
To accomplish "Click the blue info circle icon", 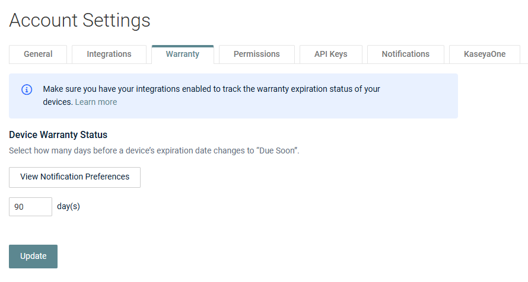I will point(27,89).
